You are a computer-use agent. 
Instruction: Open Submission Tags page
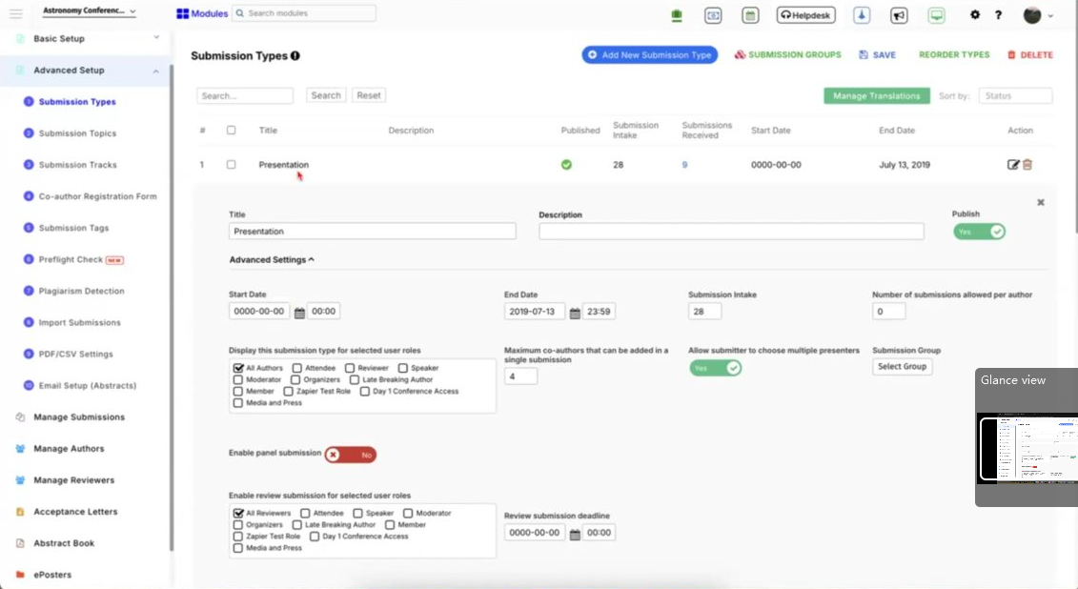(x=73, y=228)
